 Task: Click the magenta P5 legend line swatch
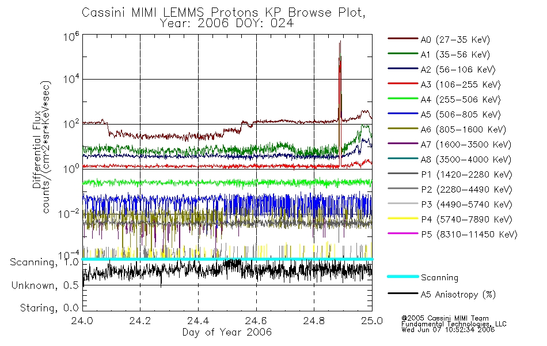(403, 234)
